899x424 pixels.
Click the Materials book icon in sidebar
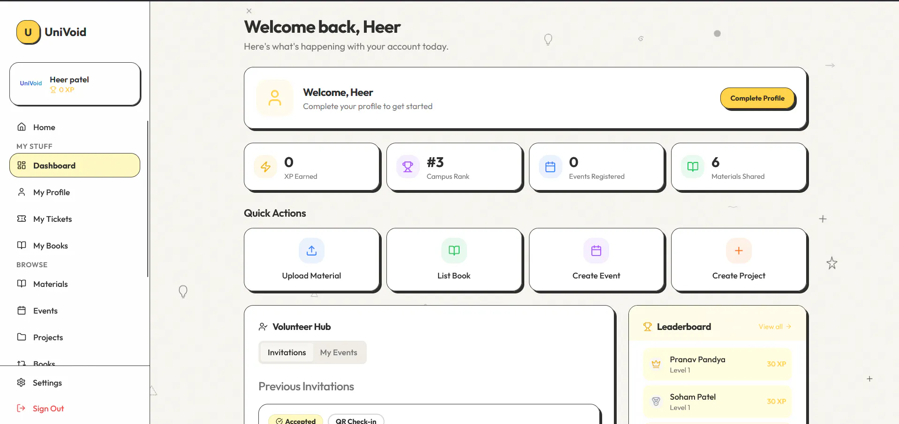[22, 284]
